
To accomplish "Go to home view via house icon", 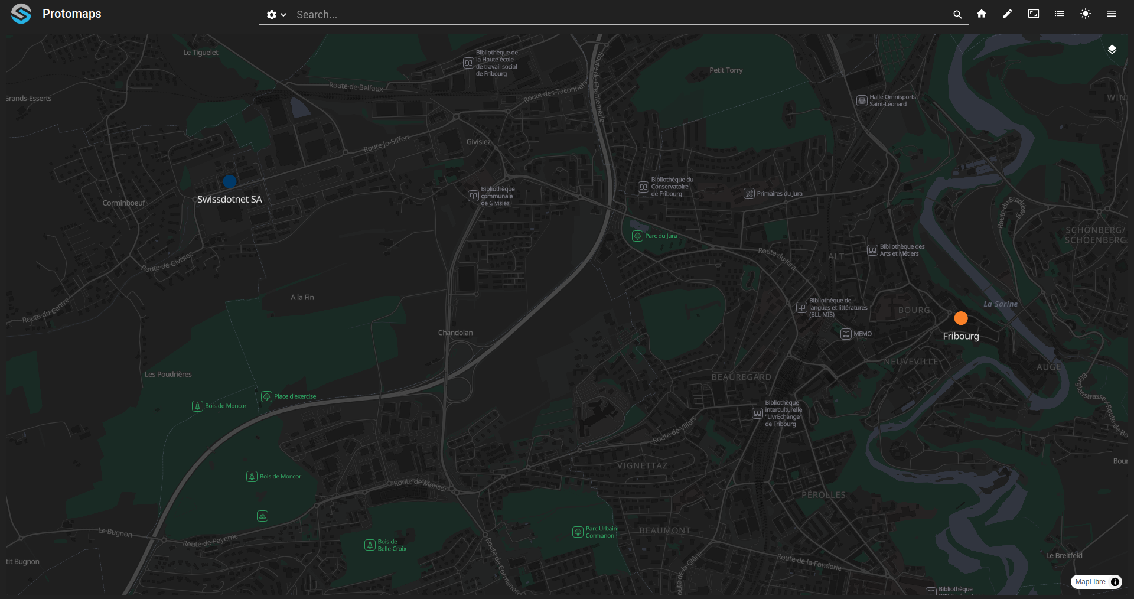I will 982,14.
